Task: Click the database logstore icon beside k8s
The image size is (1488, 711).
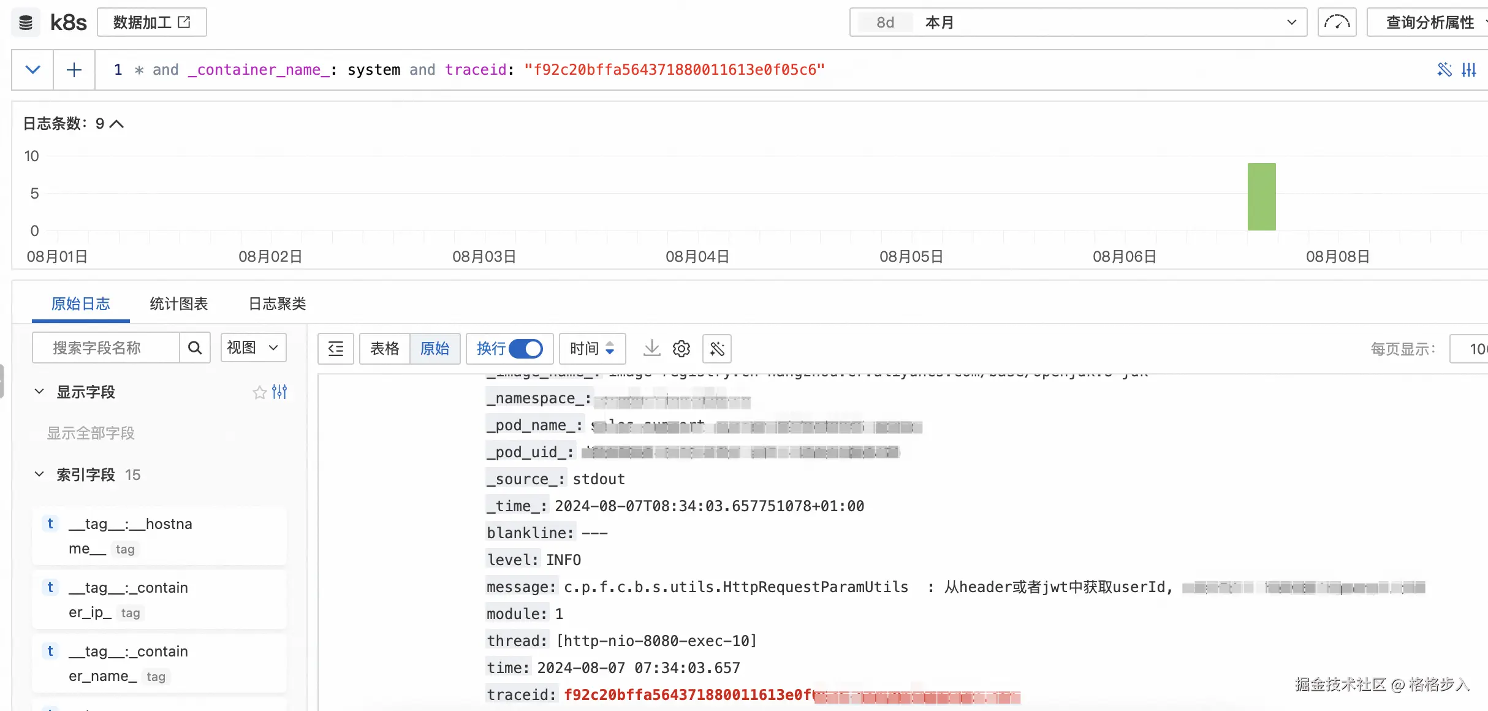Action: tap(26, 23)
